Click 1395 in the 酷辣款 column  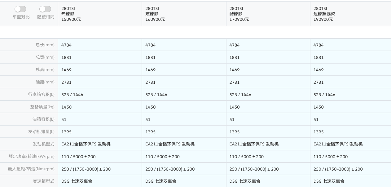pos(235,132)
